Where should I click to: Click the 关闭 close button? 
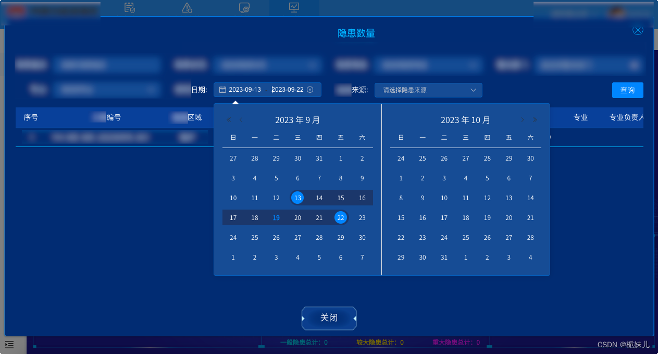tap(329, 318)
